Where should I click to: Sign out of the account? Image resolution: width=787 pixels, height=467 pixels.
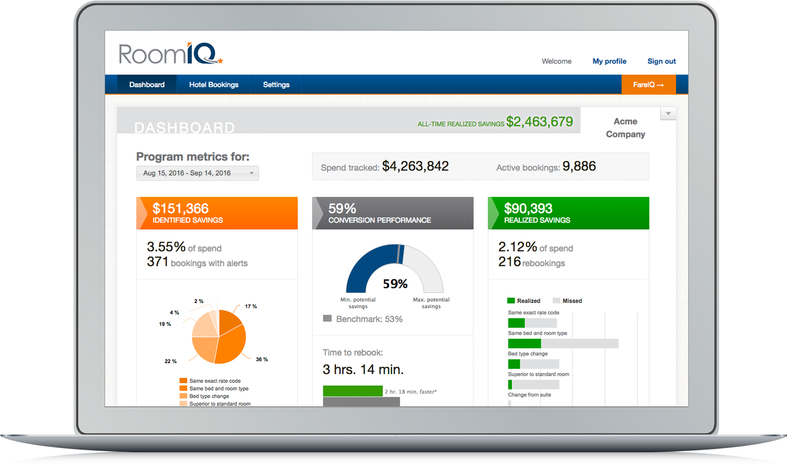(x=661, y=61)
